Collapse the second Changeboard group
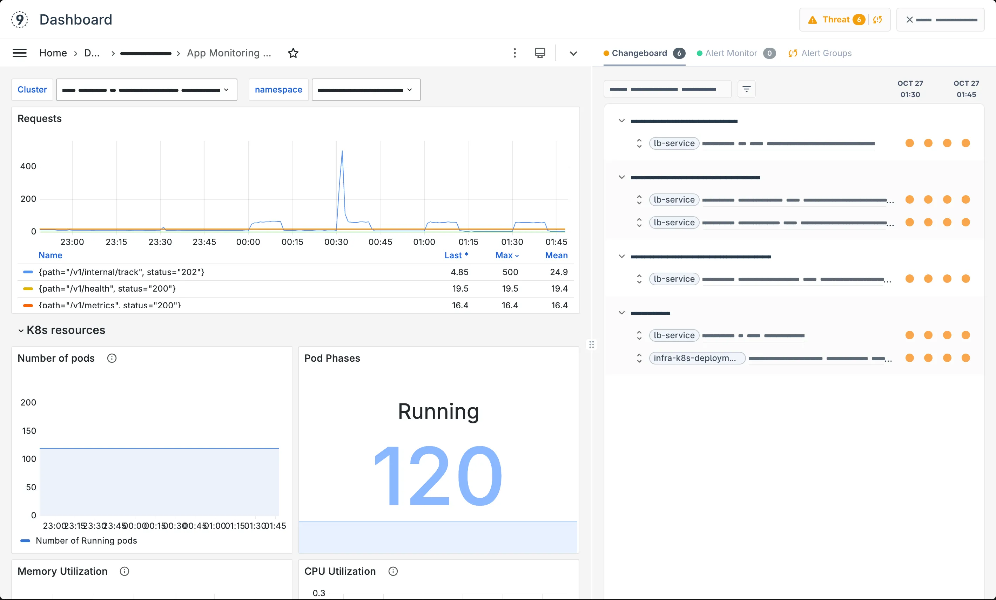The height and width of the screenshot is (600, 996). click(x=622, y=177)
